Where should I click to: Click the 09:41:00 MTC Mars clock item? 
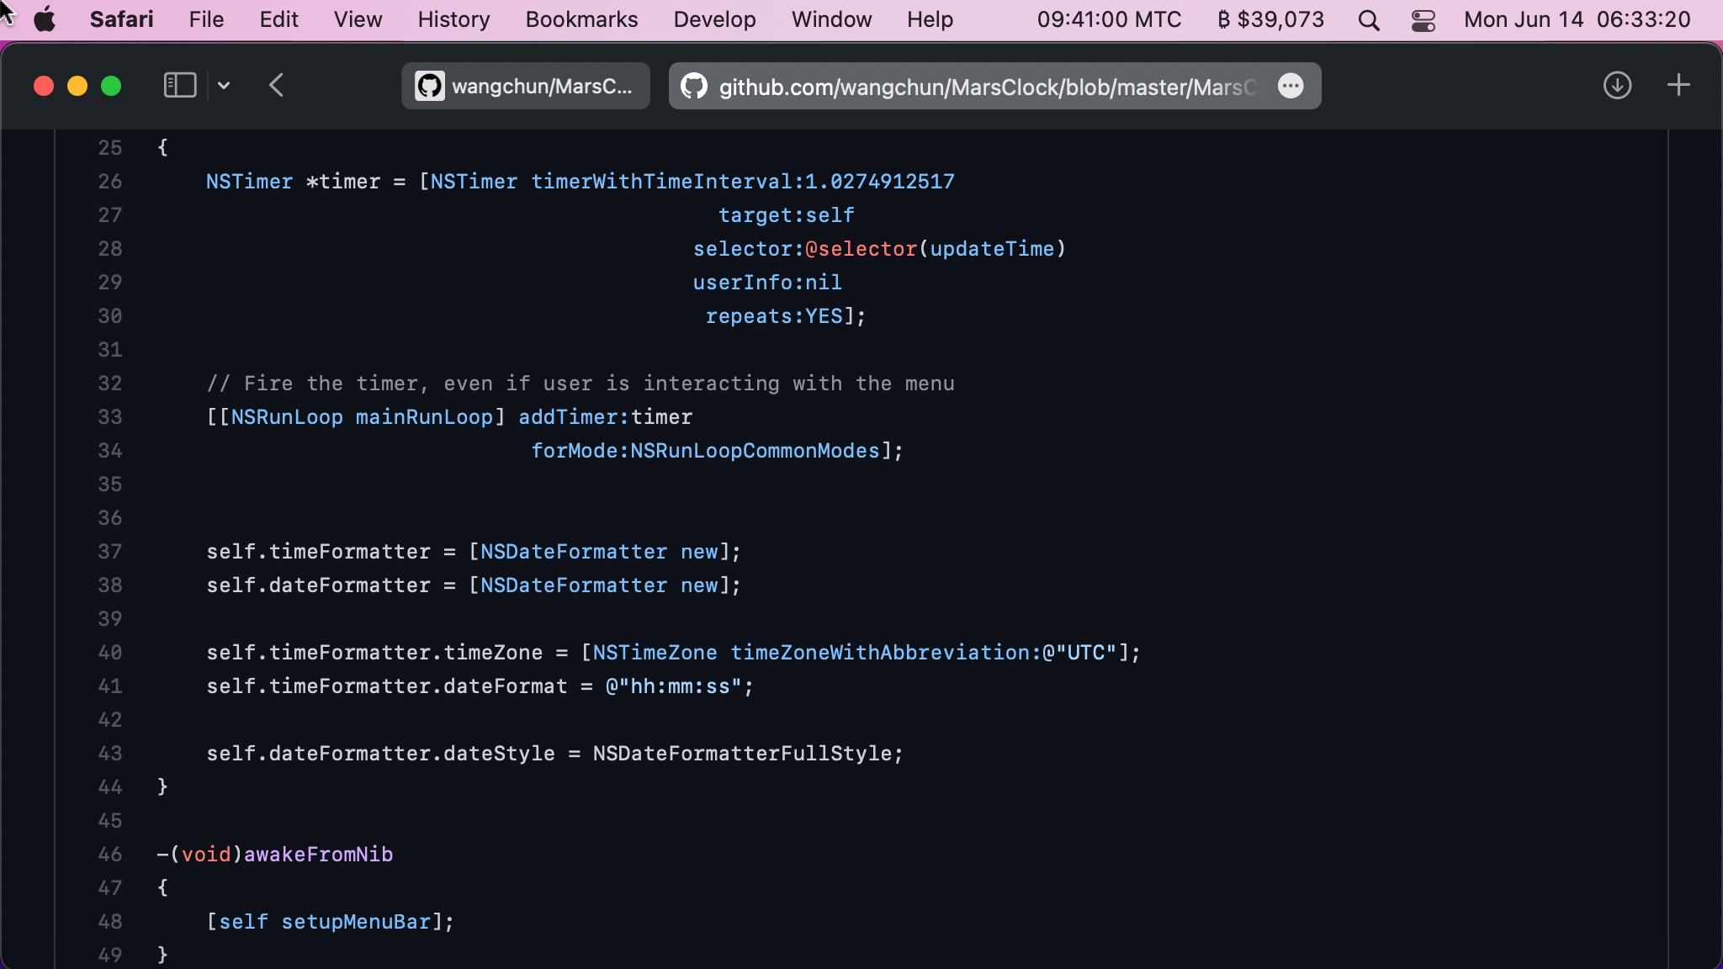point(1109,19)
